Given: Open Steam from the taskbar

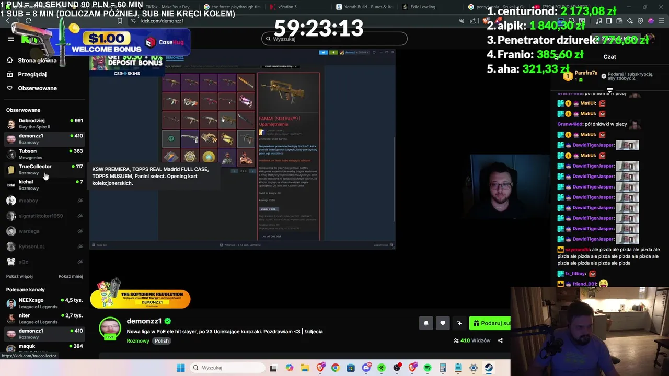Looking at the screenshot, I should 489,368.
